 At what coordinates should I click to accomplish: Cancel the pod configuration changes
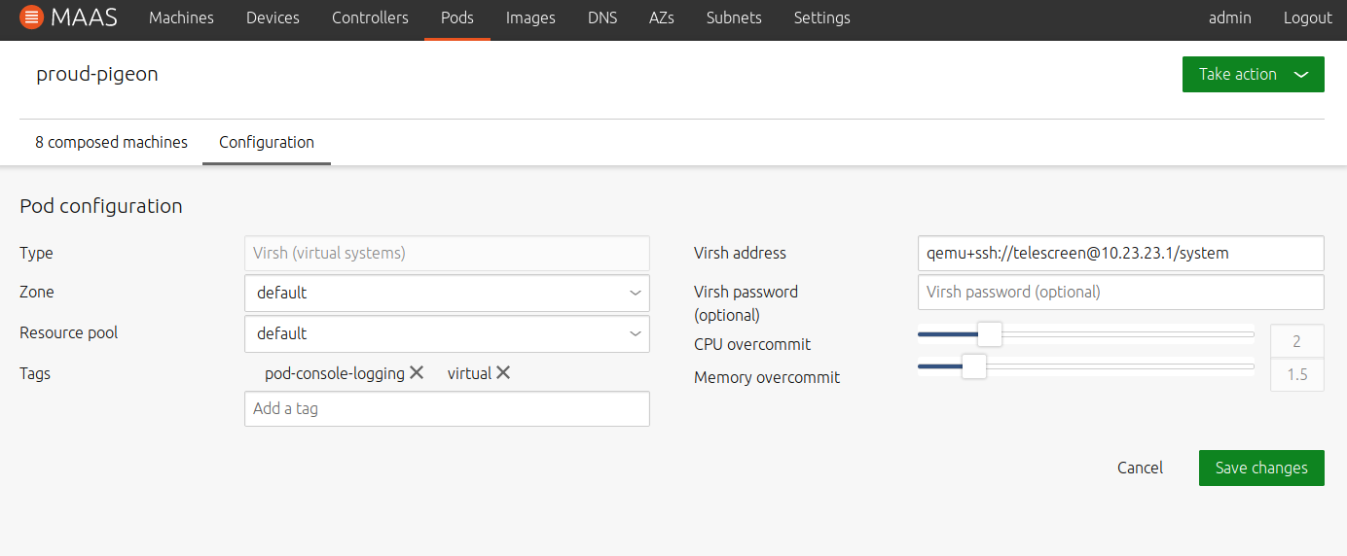(x=1140, y=468)
